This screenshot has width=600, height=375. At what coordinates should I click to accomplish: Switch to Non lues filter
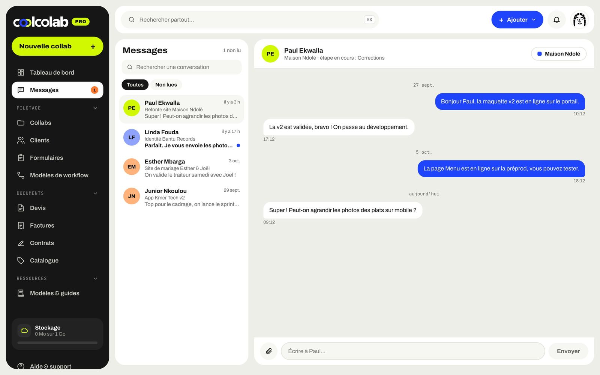click(x=166, y=85)
